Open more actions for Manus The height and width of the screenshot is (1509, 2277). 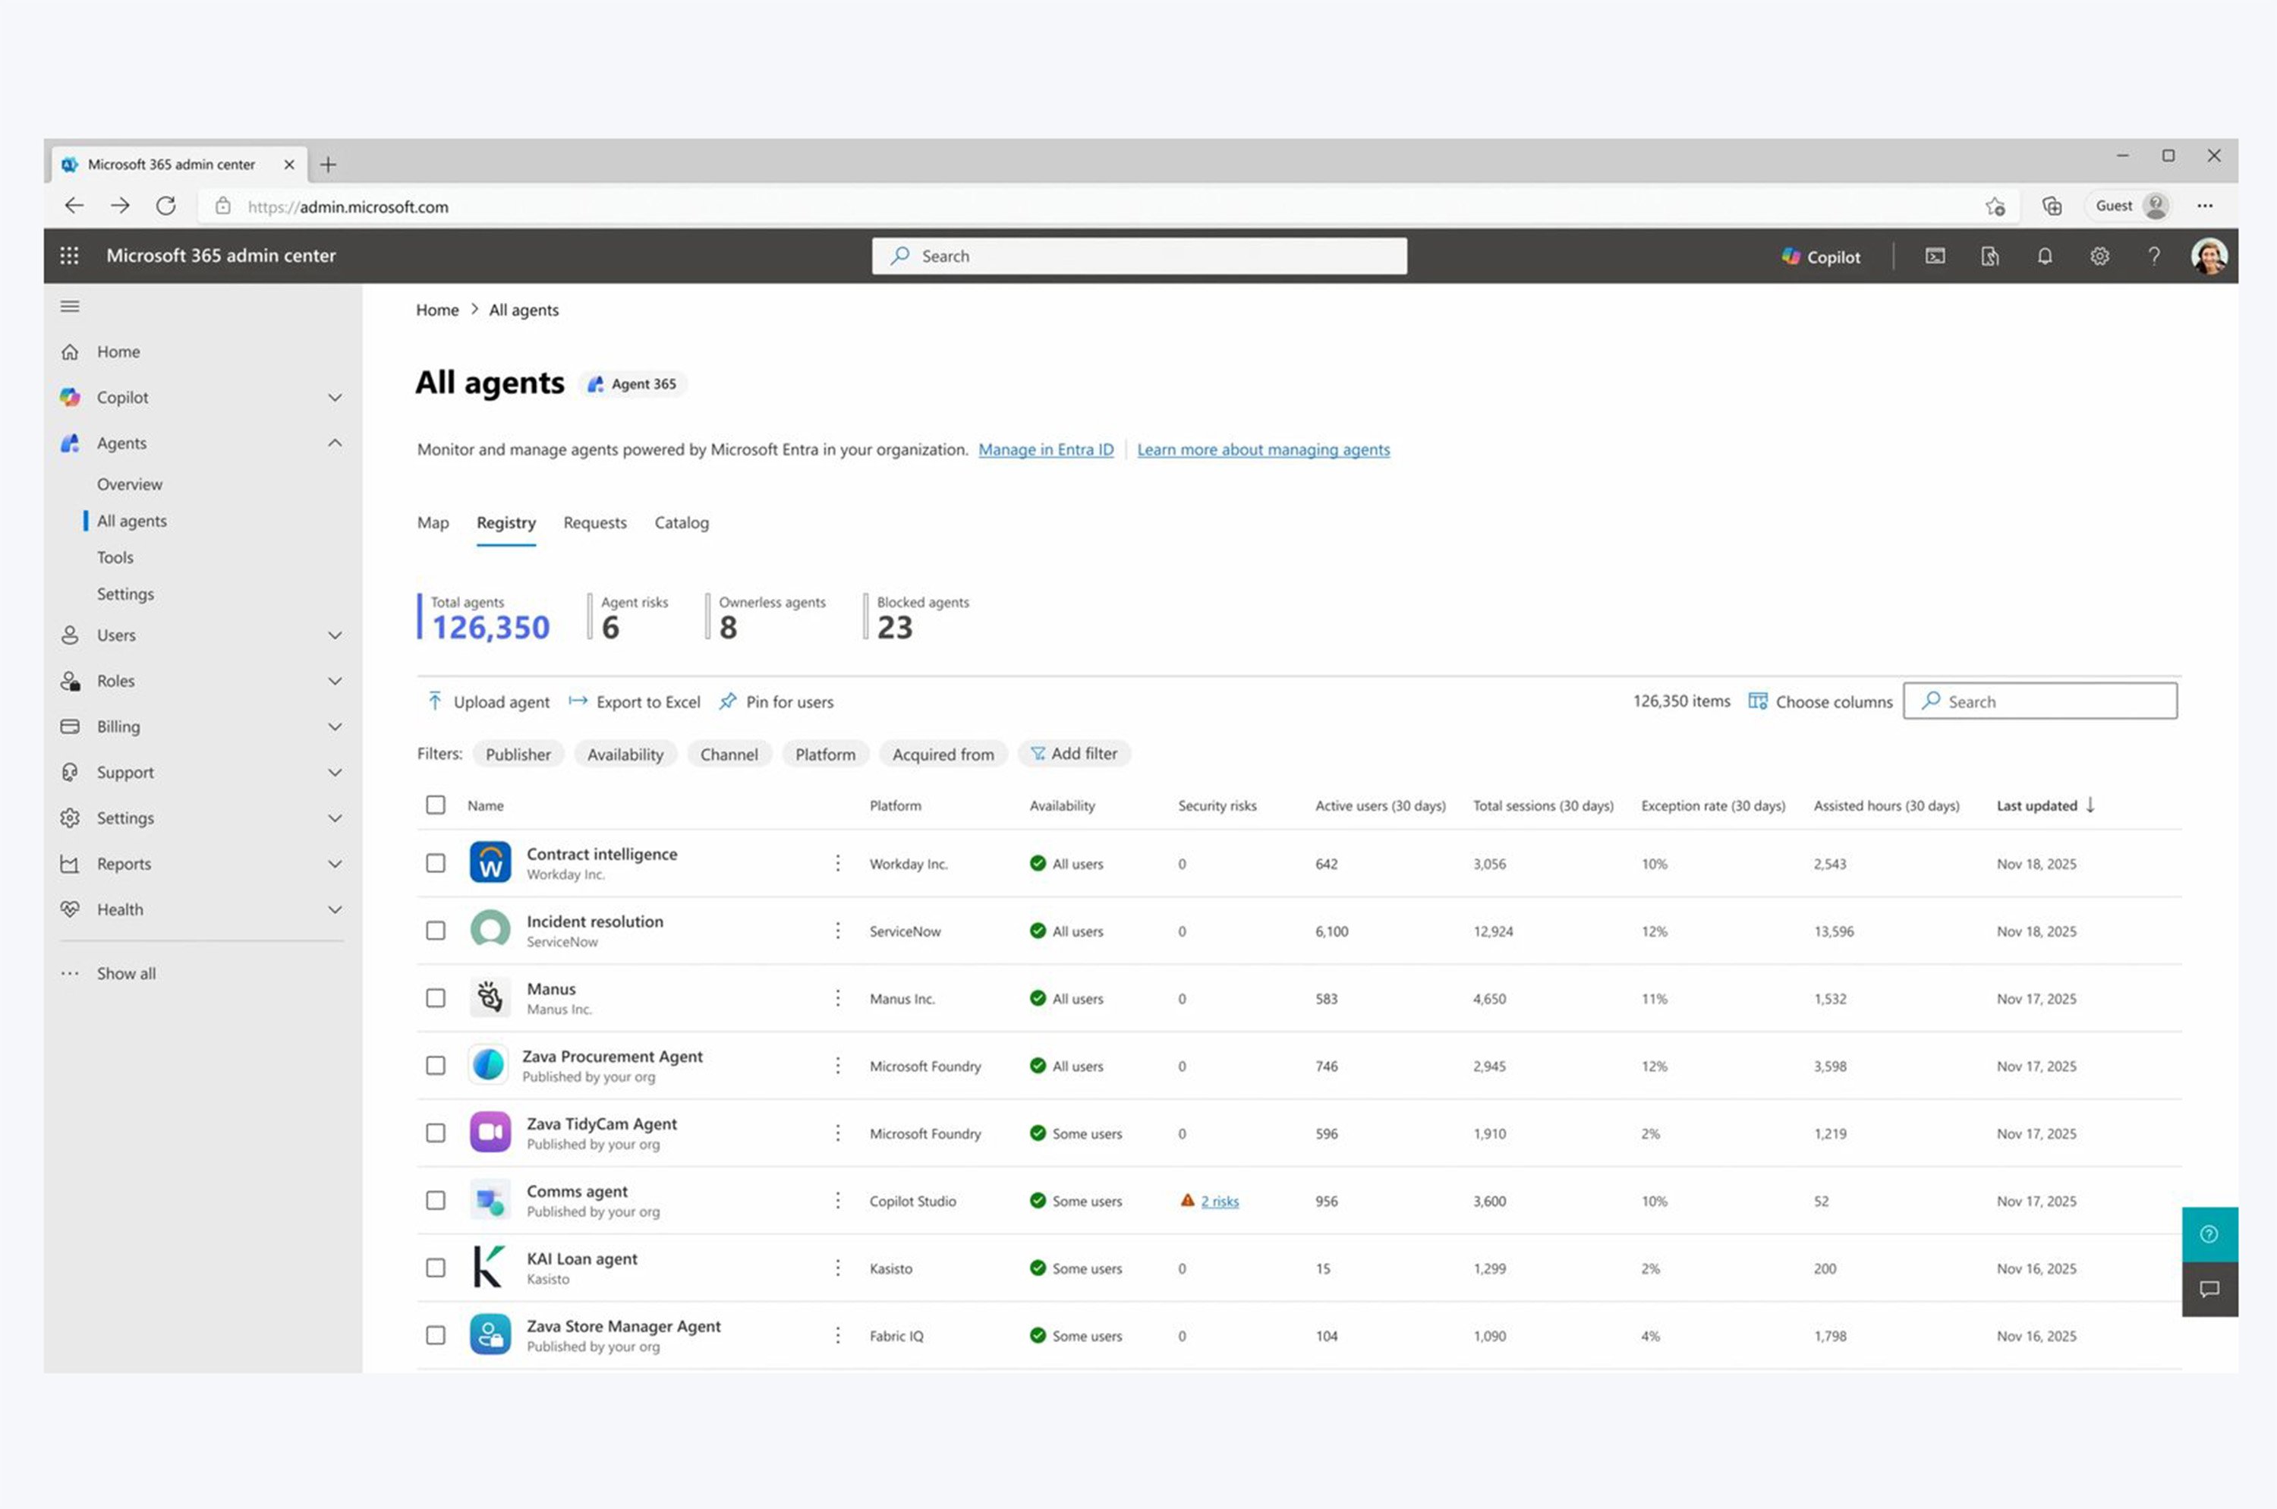pyautogui.click(x=837, y=998)
